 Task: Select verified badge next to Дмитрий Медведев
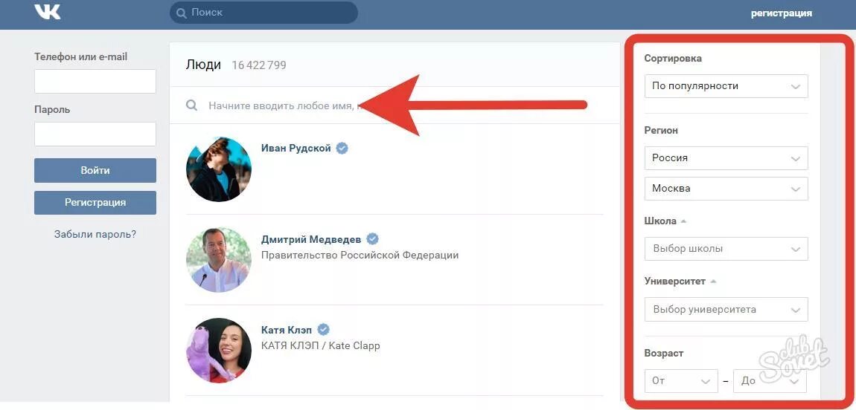(x=372, y=239)
